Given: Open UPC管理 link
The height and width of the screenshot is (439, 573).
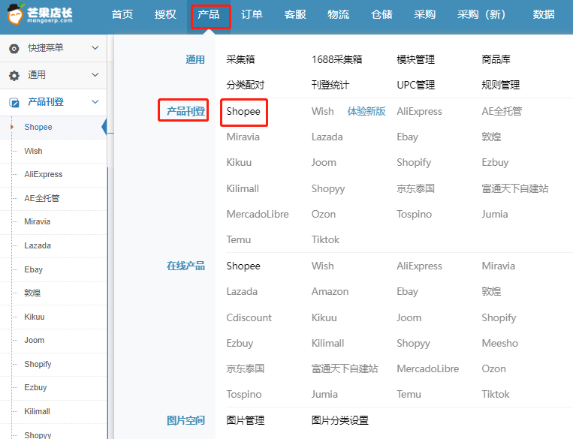Looking at the screenshot, I should 416,85.
